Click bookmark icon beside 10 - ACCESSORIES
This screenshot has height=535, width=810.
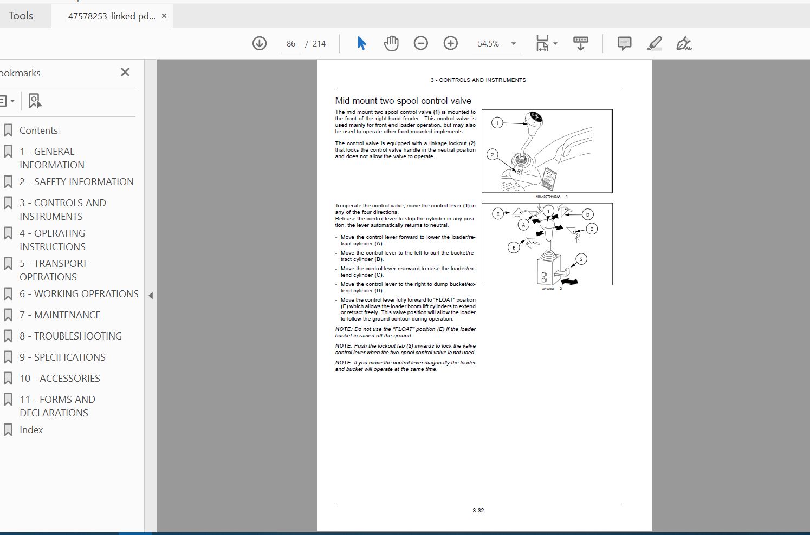point(8,379)
